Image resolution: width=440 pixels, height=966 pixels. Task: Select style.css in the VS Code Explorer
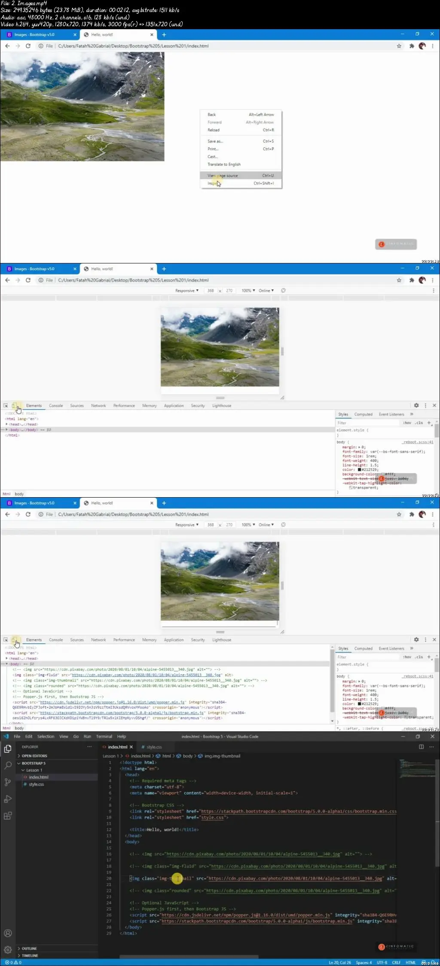click(x=36, y=784)
